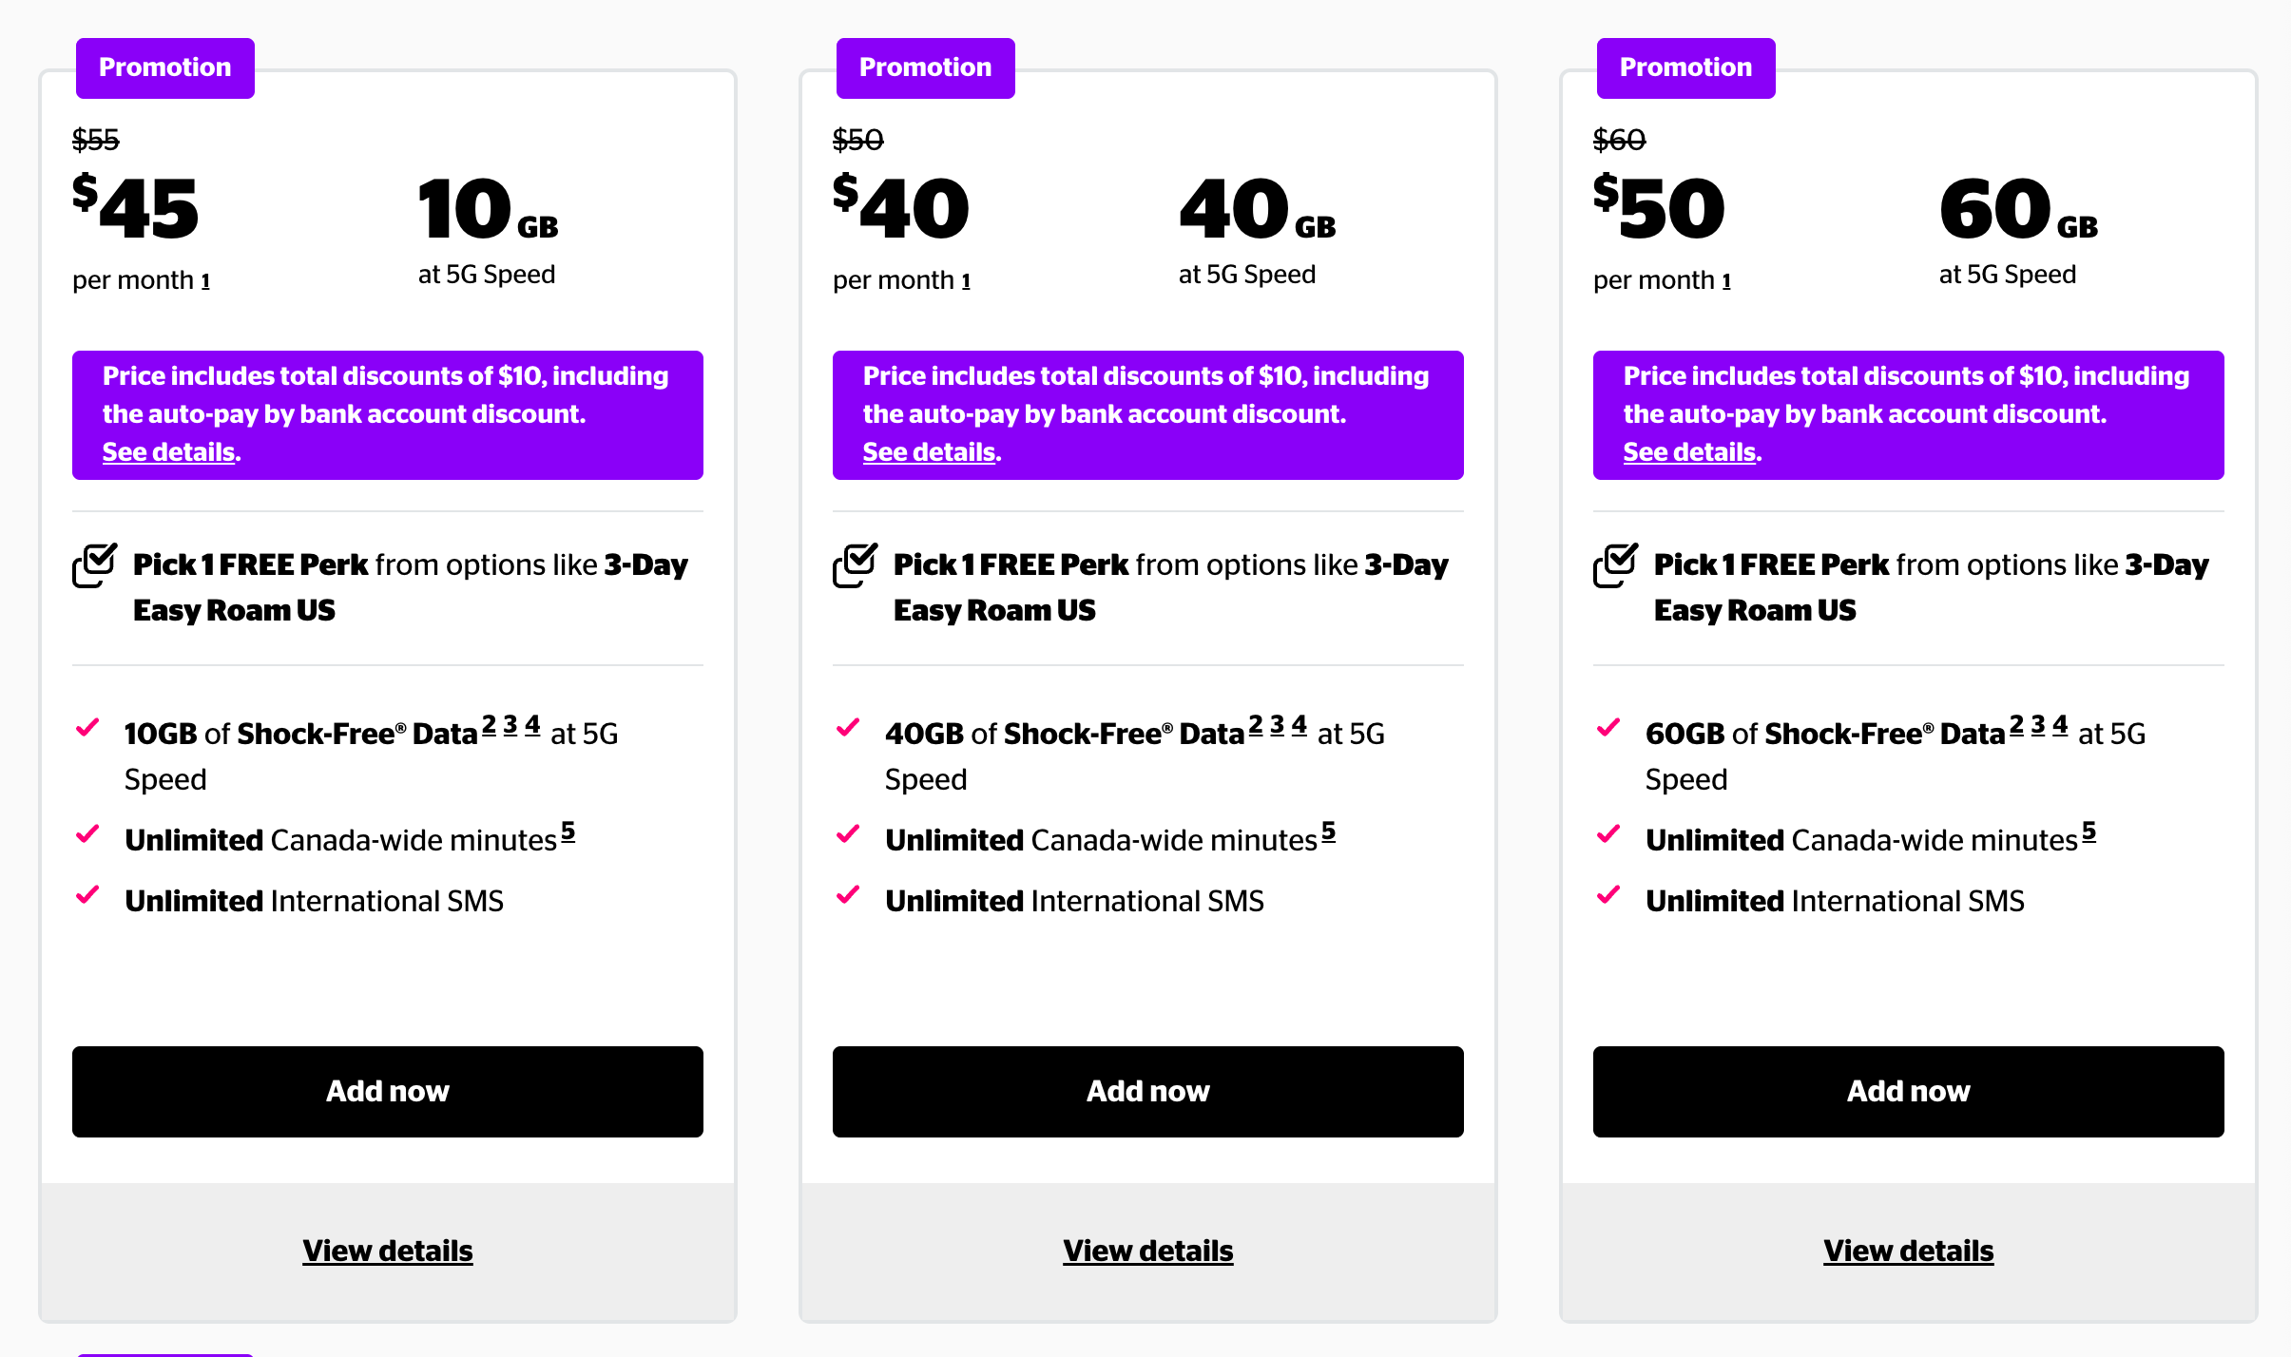Show View details for the 60GB plan
The height and width of the screenshot is (1357, 2291).
[1909, 1251]
